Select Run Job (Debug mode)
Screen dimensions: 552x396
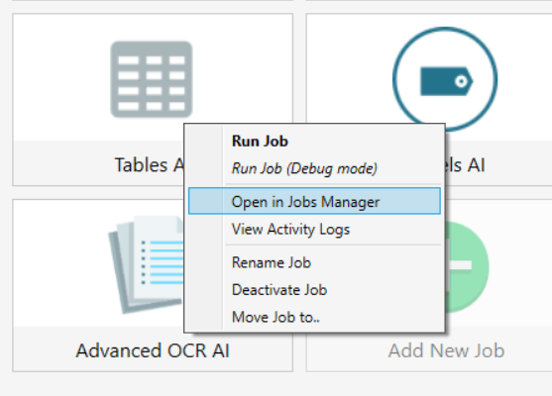[x=304, y=168]
